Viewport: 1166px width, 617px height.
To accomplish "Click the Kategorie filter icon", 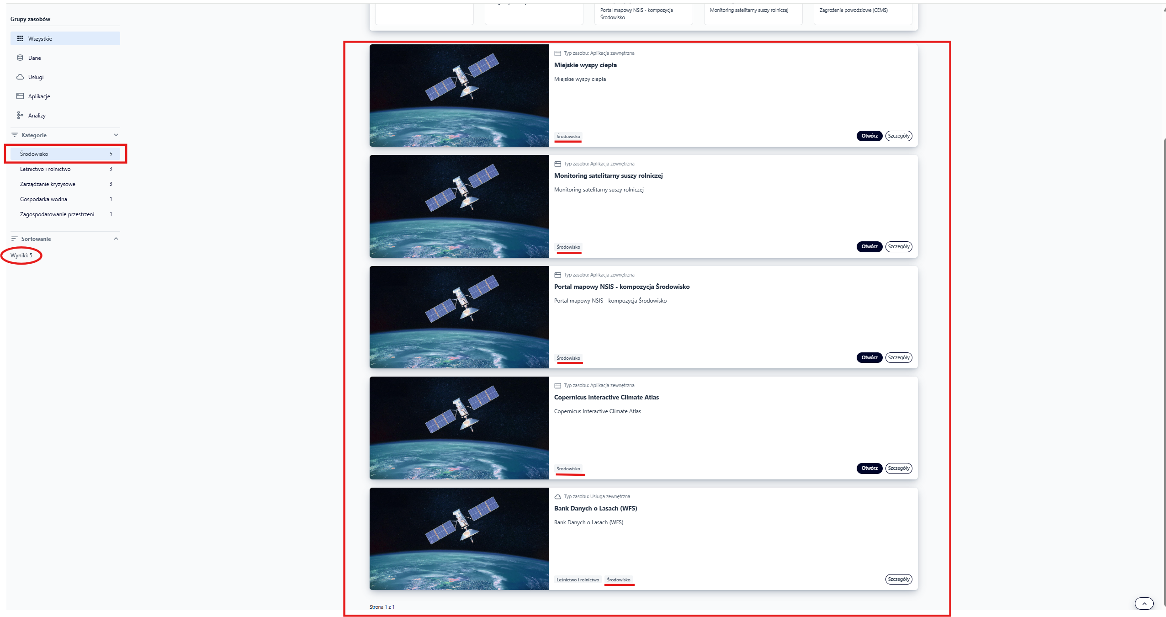I will 15,135.
